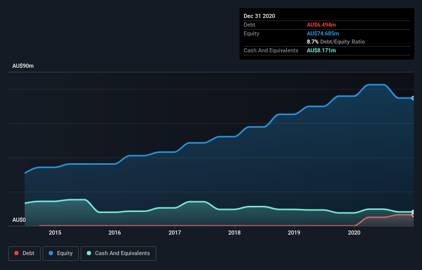
Task: Click the Debt label in the tooltip
Action: tap(249, 25)
